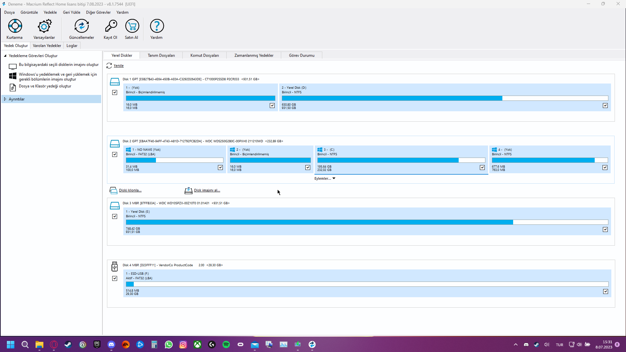Select the Disk 4 USB drive icon

[x=115, y=267]
